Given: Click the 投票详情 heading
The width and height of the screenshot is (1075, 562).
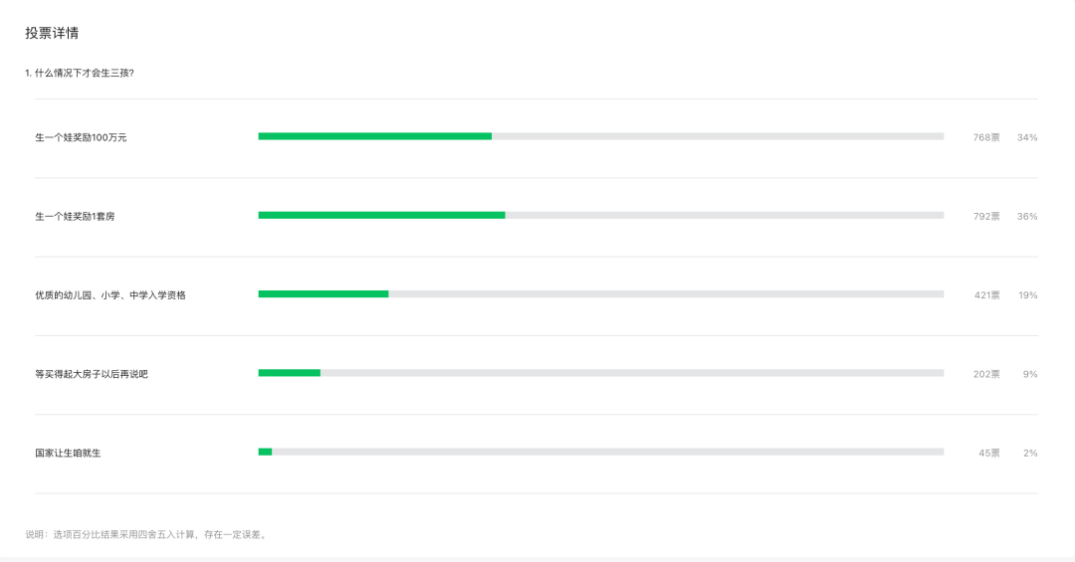Looking at the screenshot, I should click(52, 33).
